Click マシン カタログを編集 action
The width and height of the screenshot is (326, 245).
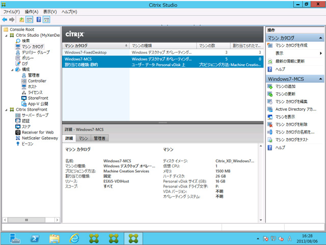291,102
